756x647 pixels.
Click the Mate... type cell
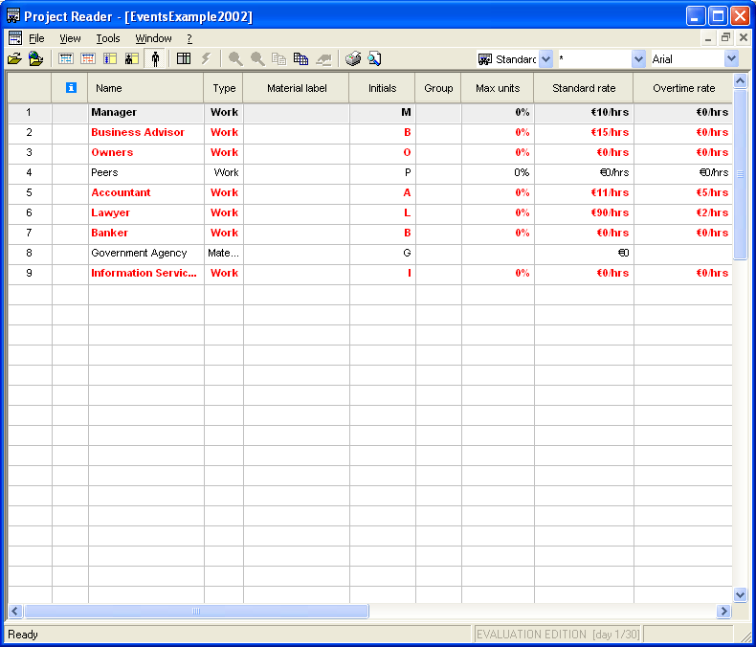[x=224, y=253]
